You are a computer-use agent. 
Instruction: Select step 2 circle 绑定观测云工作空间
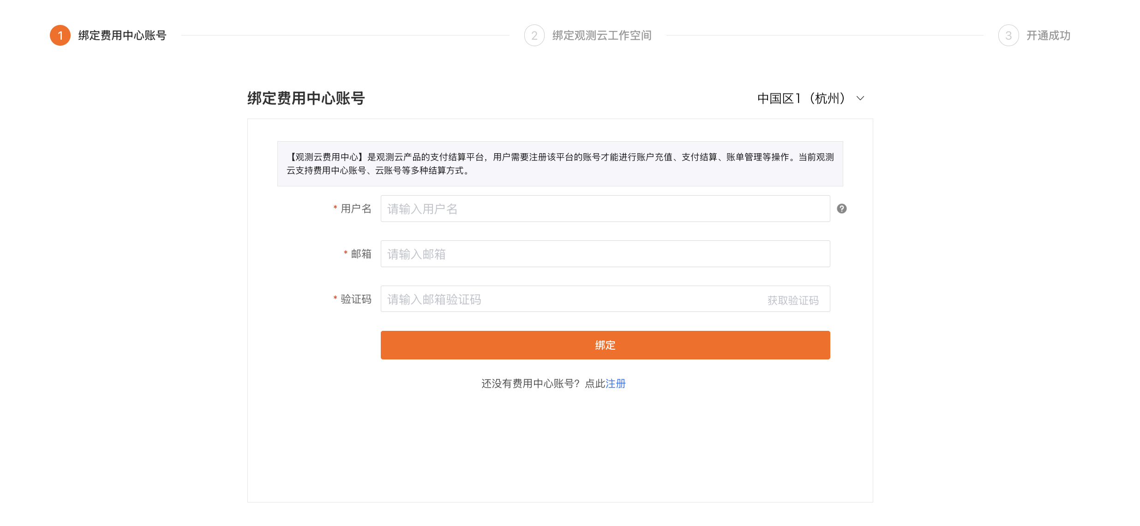coord(534,36)
